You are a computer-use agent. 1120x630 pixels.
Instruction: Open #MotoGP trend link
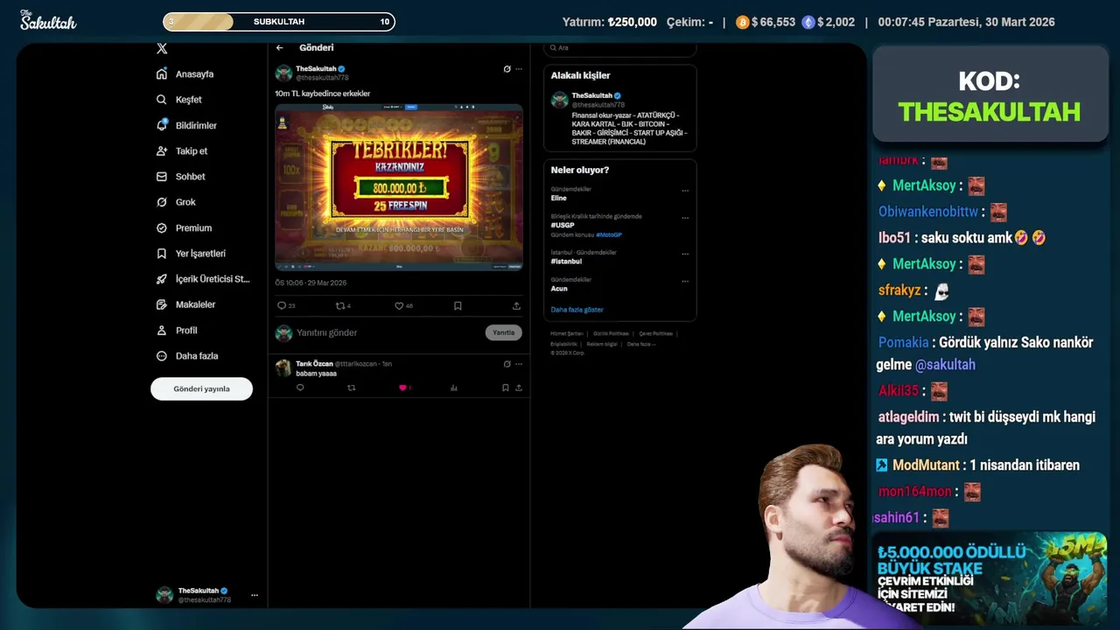[609, 234]
